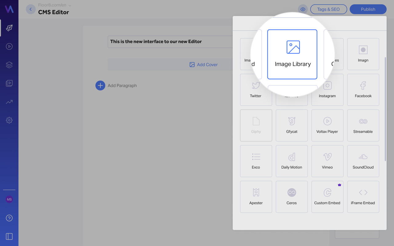Viewport: 394px width, 246px height.
Task: Select the Custom Embed block
Action: tap(328, 197)
